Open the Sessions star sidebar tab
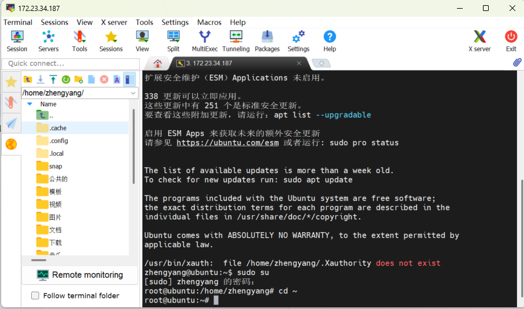The image size is (524, 309). (x=11, y=82)
